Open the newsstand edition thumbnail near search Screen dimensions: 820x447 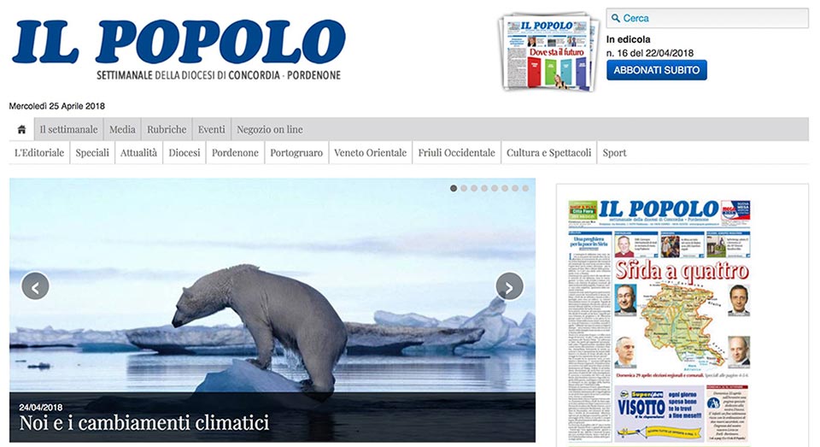tap(549, 52)
